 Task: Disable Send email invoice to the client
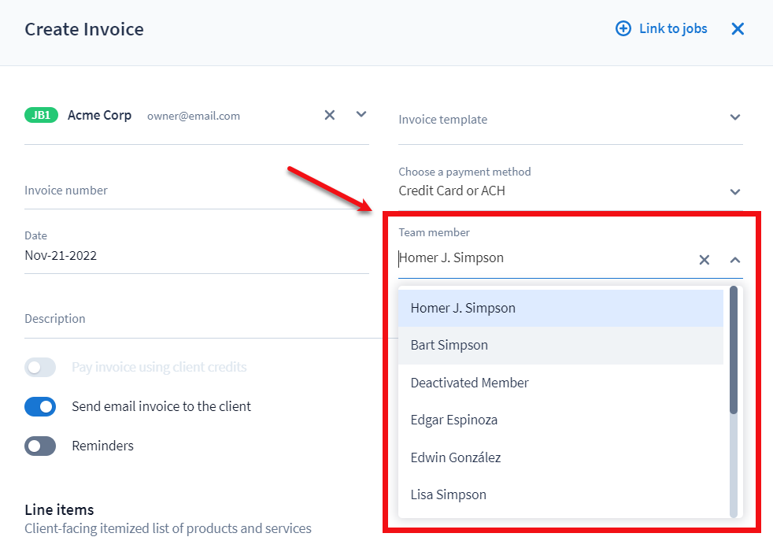[40, 406]
